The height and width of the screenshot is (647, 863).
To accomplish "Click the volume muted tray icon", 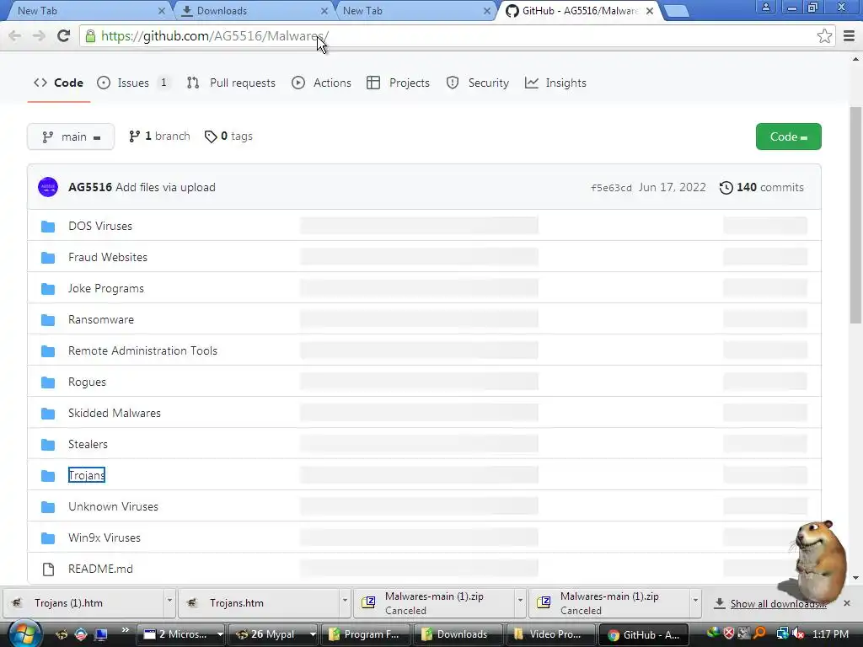I will click(x=797, y=634).
